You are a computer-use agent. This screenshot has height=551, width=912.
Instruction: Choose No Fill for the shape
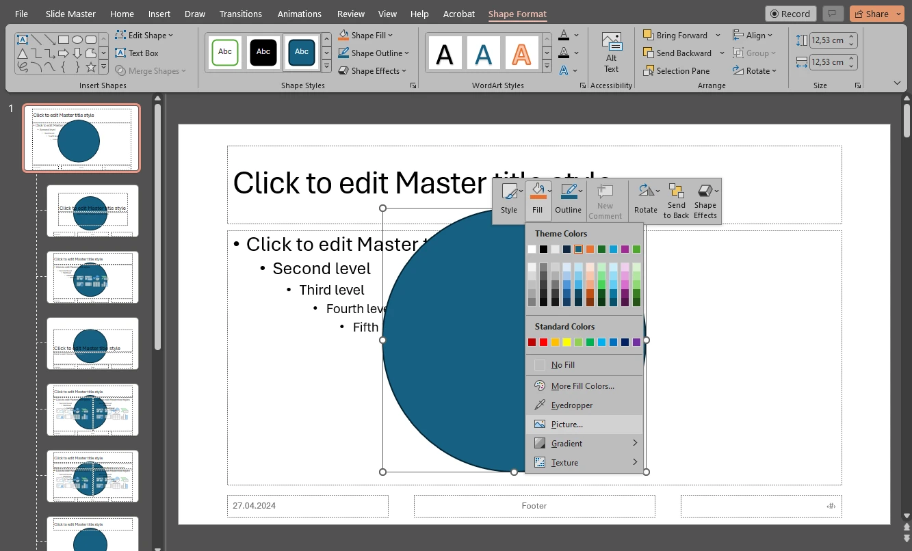coord(563,364)
